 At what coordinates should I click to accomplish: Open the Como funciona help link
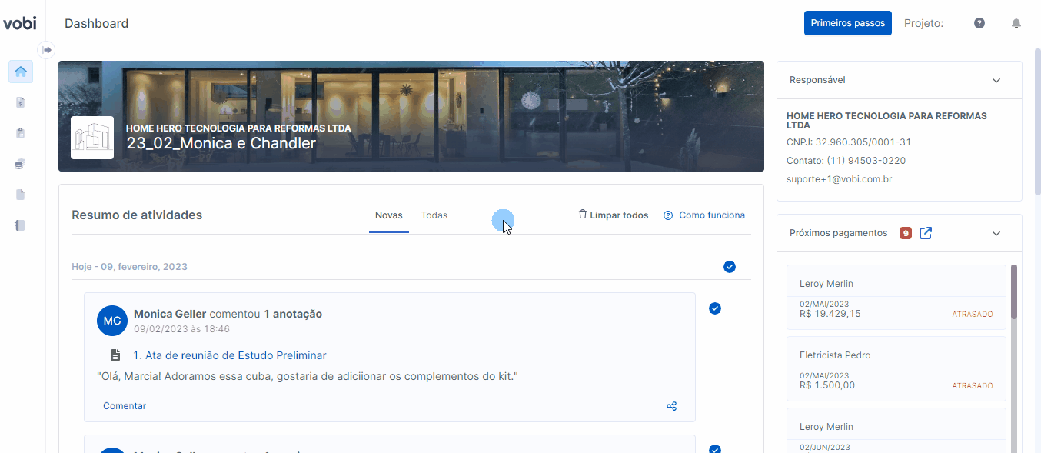click(704, 215)
